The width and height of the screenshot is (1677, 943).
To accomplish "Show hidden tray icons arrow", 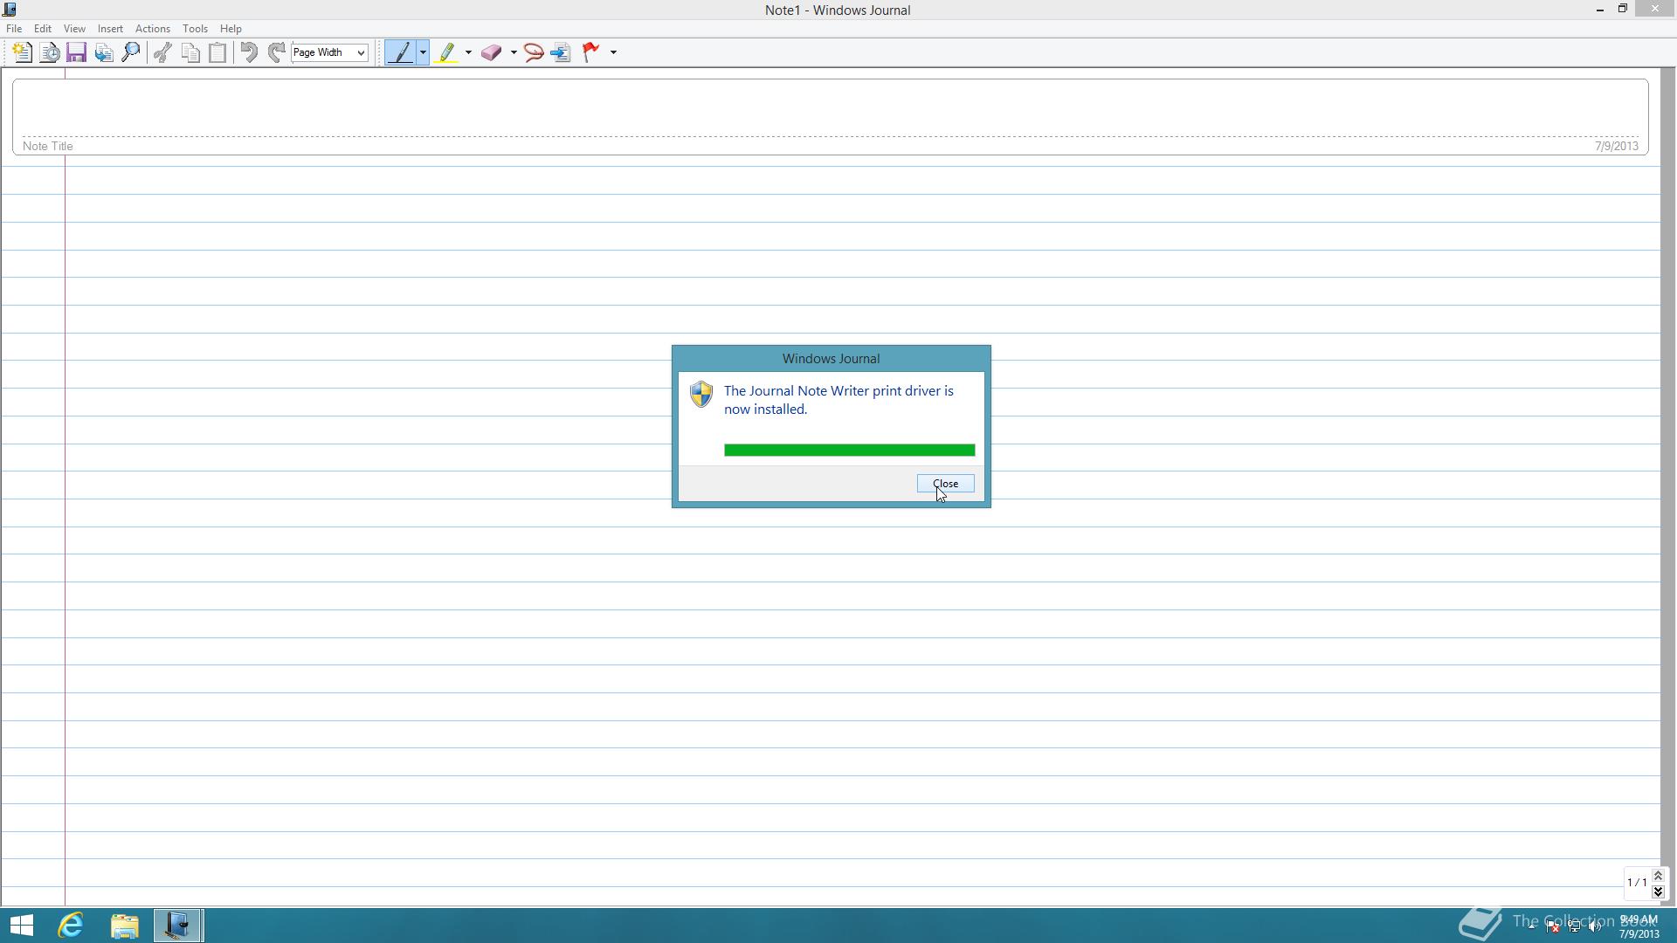I will click(1531, 926).
